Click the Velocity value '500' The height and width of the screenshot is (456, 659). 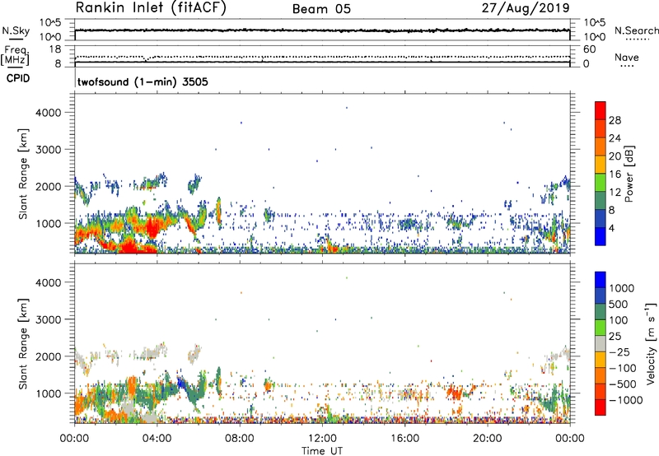(619, 304)
